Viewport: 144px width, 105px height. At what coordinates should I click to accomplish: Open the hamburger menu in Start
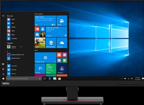[x=3, y=16]
